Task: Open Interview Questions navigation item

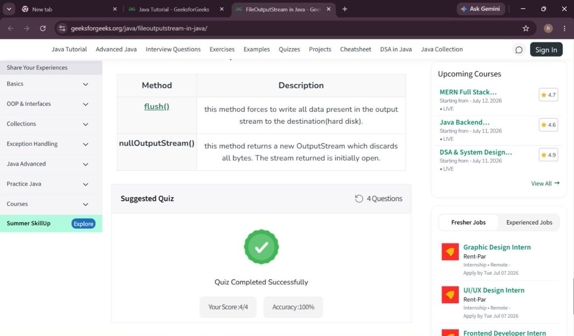Action: coord(173,49)
